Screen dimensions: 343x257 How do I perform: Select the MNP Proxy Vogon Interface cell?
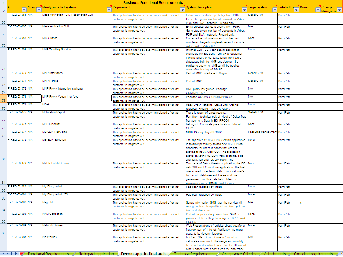(76, 98)
